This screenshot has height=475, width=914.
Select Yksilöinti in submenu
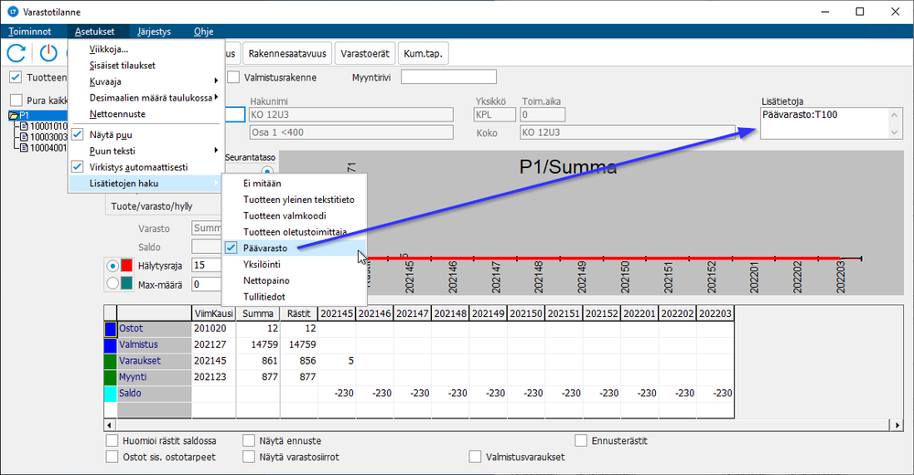(295, 264)
